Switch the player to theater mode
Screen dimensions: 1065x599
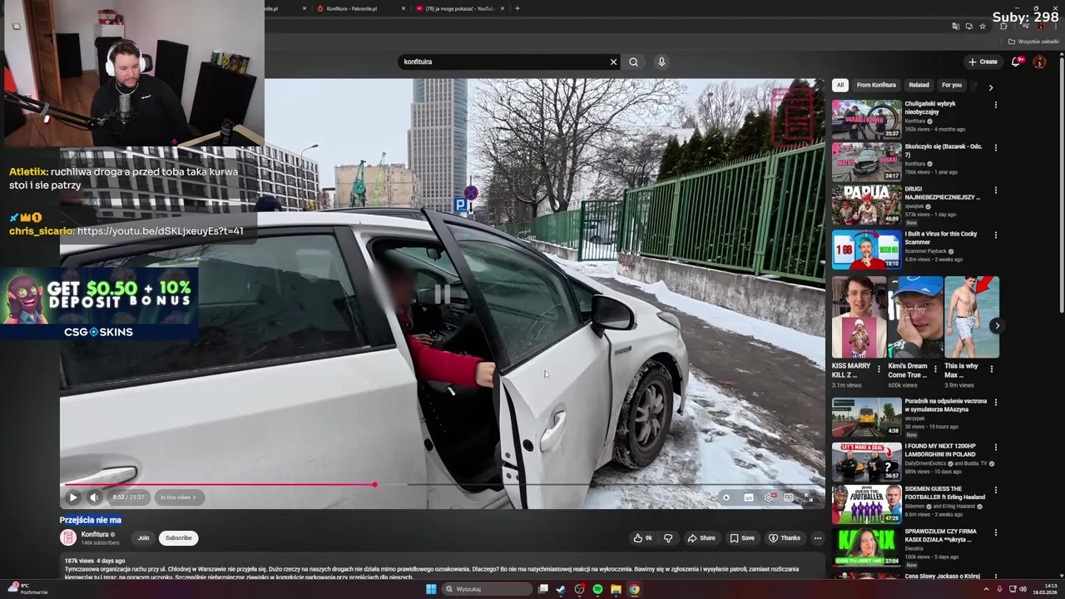click(789, 498)
